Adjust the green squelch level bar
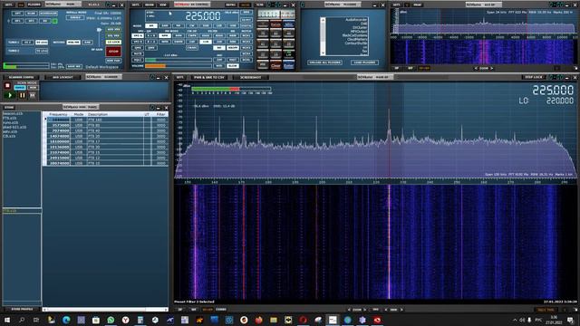 tap(179, 60)
